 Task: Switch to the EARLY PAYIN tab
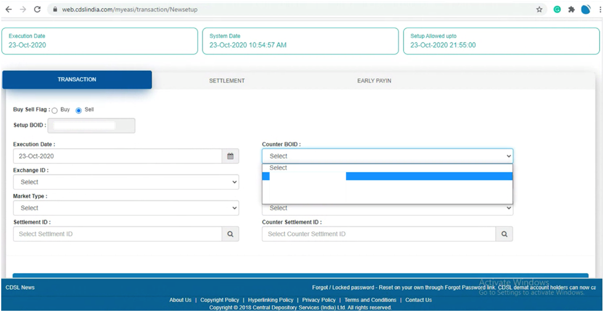(x=374, y=81)
